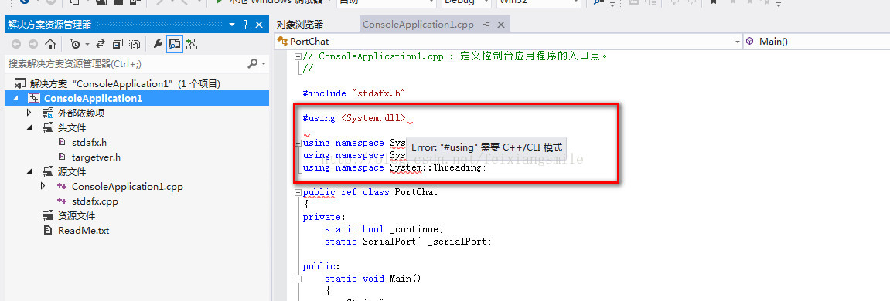Select targetver.h in the tree
The width and height of the screenshot is (890, 301).
click(96, 157)
